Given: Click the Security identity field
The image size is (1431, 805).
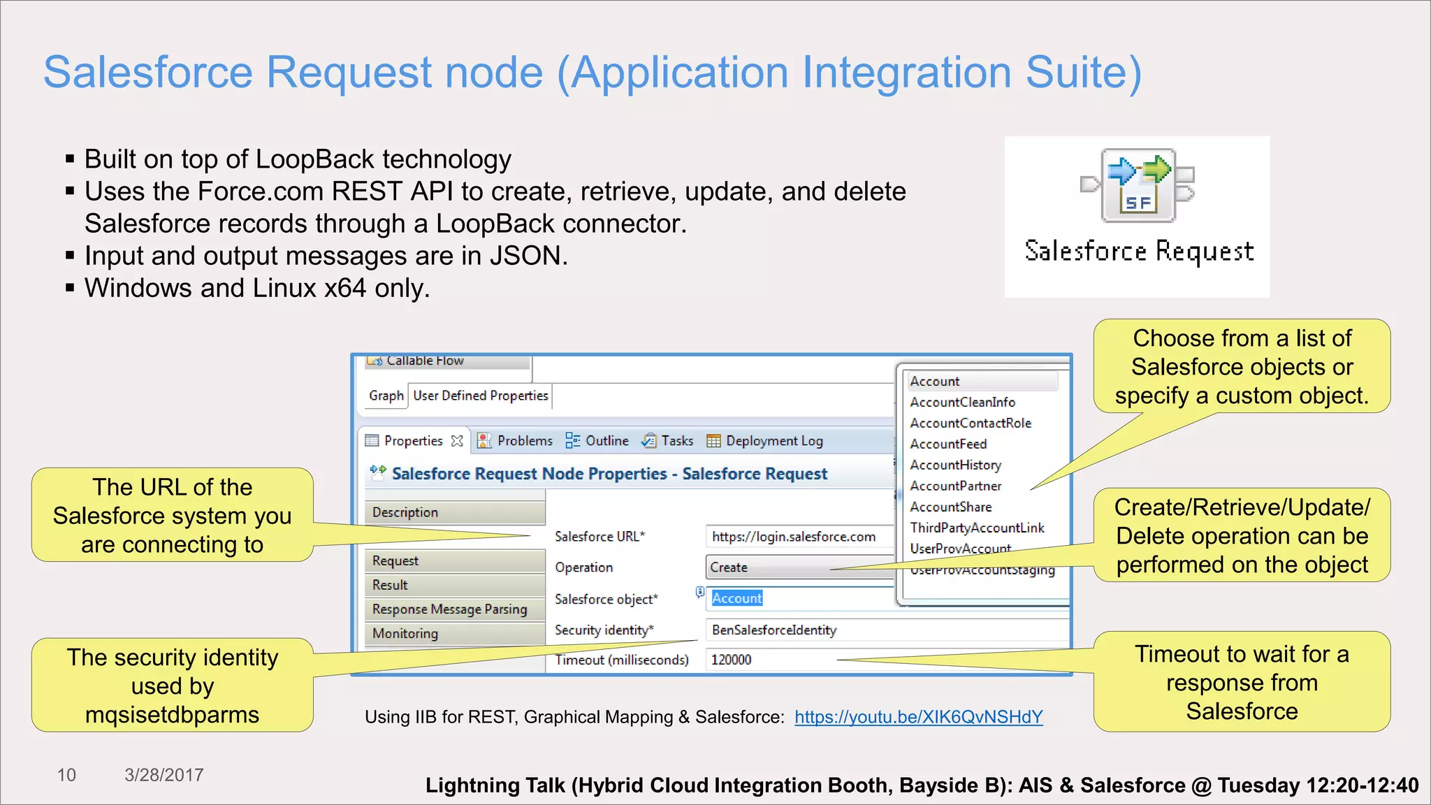Looking at the screenshot, I should pyautogui.click(x=887, y=630).
